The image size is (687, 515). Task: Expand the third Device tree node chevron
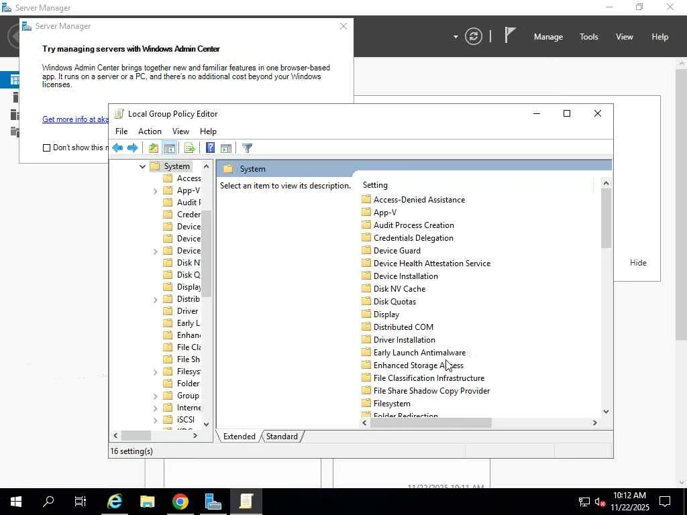coord(155,251)
